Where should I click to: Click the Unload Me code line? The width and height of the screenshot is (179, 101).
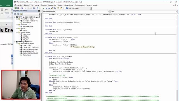(53, 32)
